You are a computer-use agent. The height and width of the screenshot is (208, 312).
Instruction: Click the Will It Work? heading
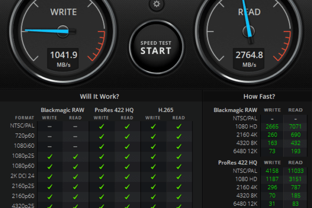tap(100, 97)
